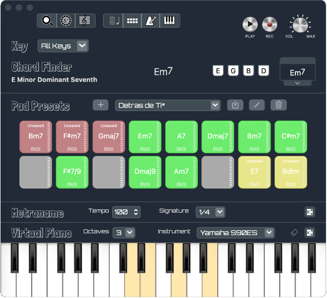Expand the Yamaha S90ES instrument dropdown

(x=235, y=232)
